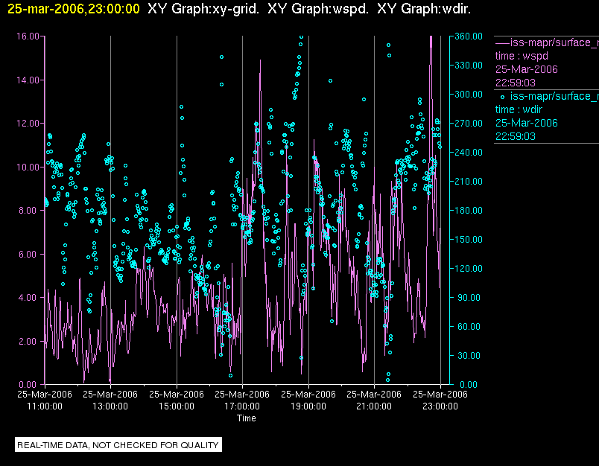Screen dimensions: 599x466
Task: Select the 'XY Graph:wdir.' title label
Action: [x=424, y=9]
